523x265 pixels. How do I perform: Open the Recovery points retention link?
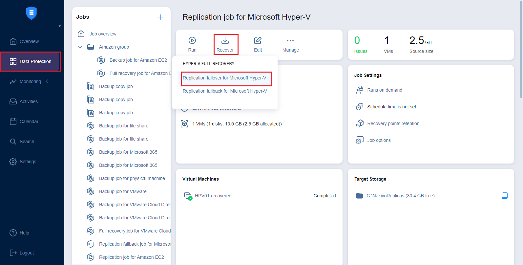(393, 123)
